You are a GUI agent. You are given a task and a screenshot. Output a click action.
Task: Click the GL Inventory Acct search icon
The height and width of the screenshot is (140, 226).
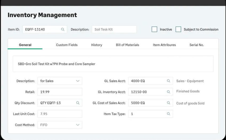pos(168,92)
